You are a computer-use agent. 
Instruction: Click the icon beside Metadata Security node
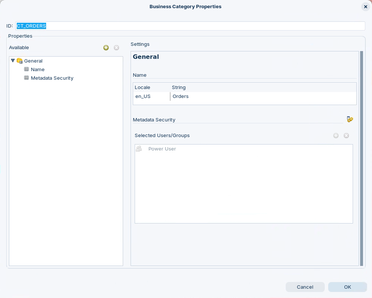[x=26, y=78]
